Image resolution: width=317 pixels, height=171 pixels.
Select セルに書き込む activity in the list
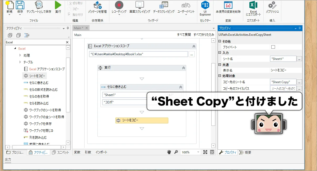(x=36, y=83)
